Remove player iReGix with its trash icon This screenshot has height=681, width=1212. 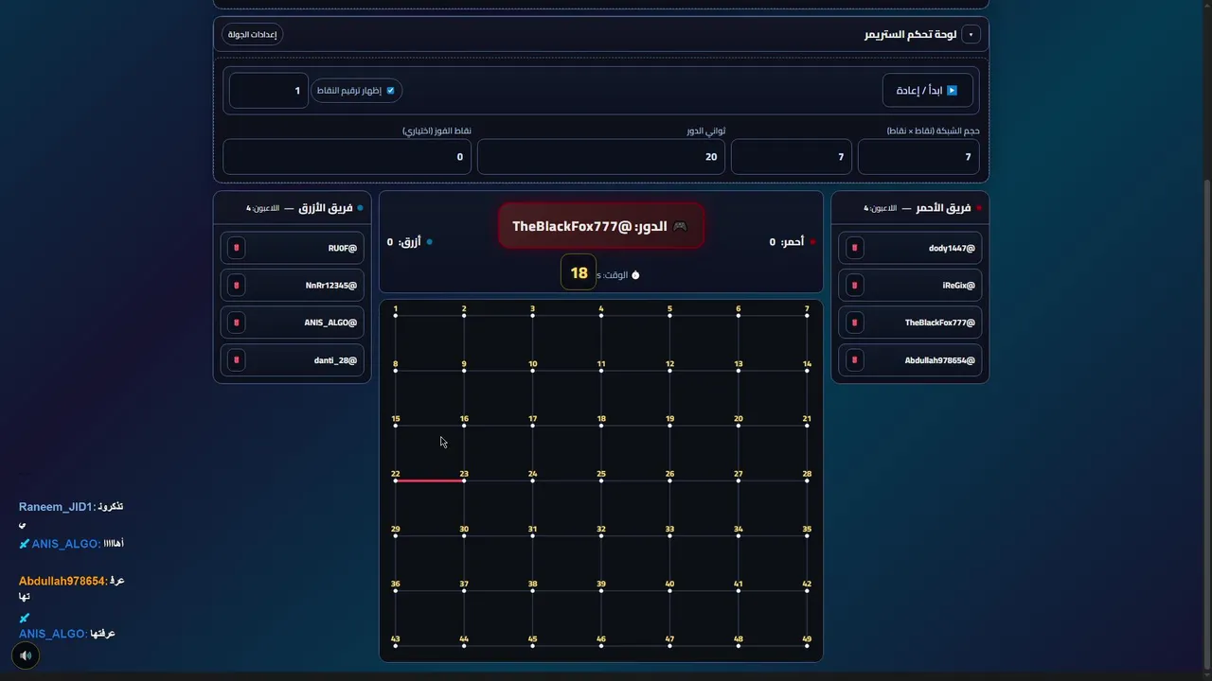tap(855, 285)
